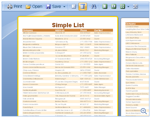The width and height of the screenshot is (151, 118).
Task: Click the Berliner Platz 43 address
Action: pos(61,101)
